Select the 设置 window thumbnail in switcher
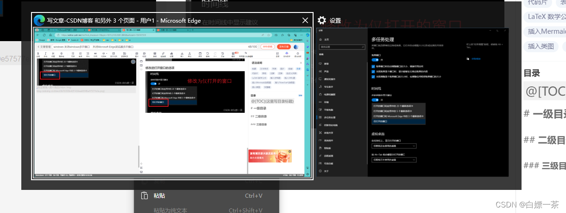 413,103
